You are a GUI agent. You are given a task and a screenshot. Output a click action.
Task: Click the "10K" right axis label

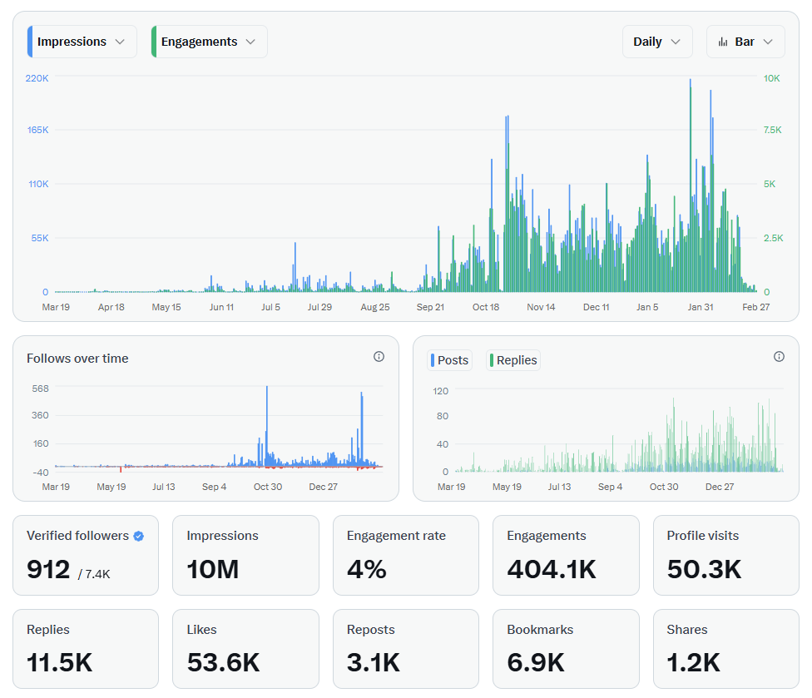pyautogui.click(x=771, y=78)
